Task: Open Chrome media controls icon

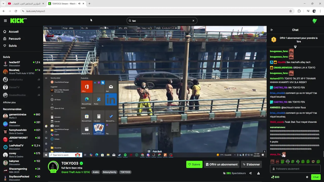Action: click(x=308, y=11)
